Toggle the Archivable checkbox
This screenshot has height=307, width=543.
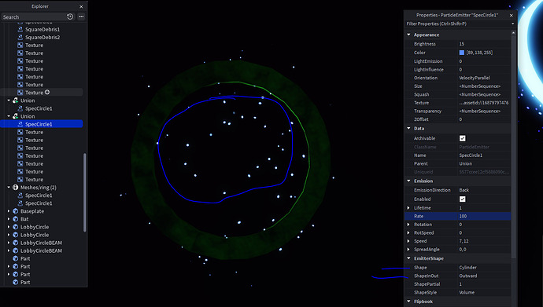(x=462, y=138)
